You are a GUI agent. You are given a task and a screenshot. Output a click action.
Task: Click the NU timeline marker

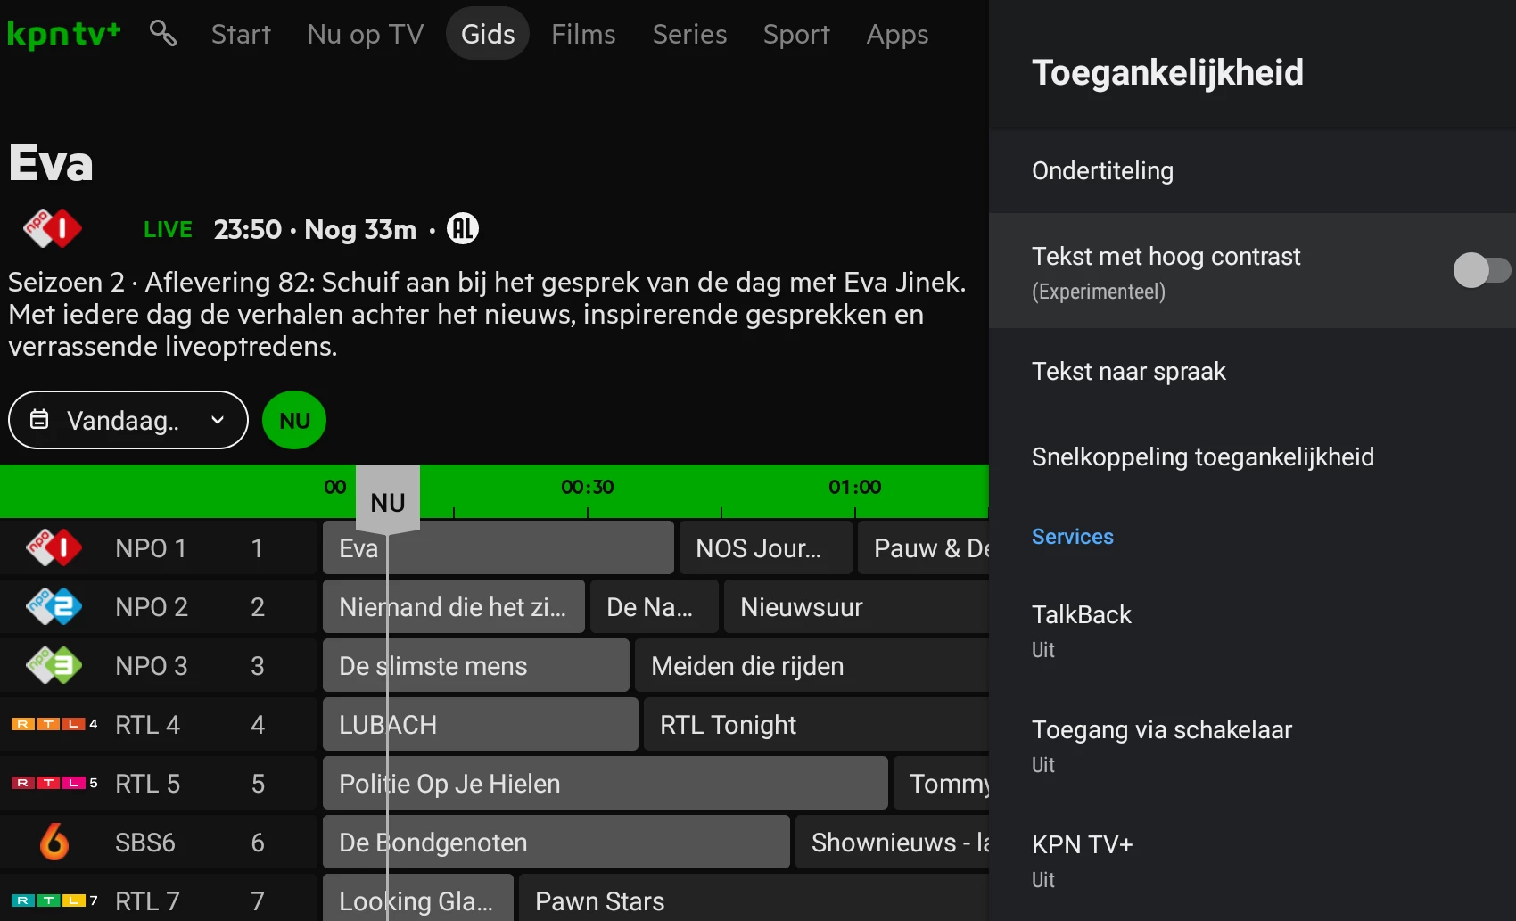(388, 501)
